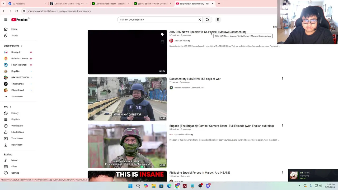Open GMA Public Affairs channel avatar
This screenshot has width=338, height=190.
pyautogui.click(x=171, y=135)
